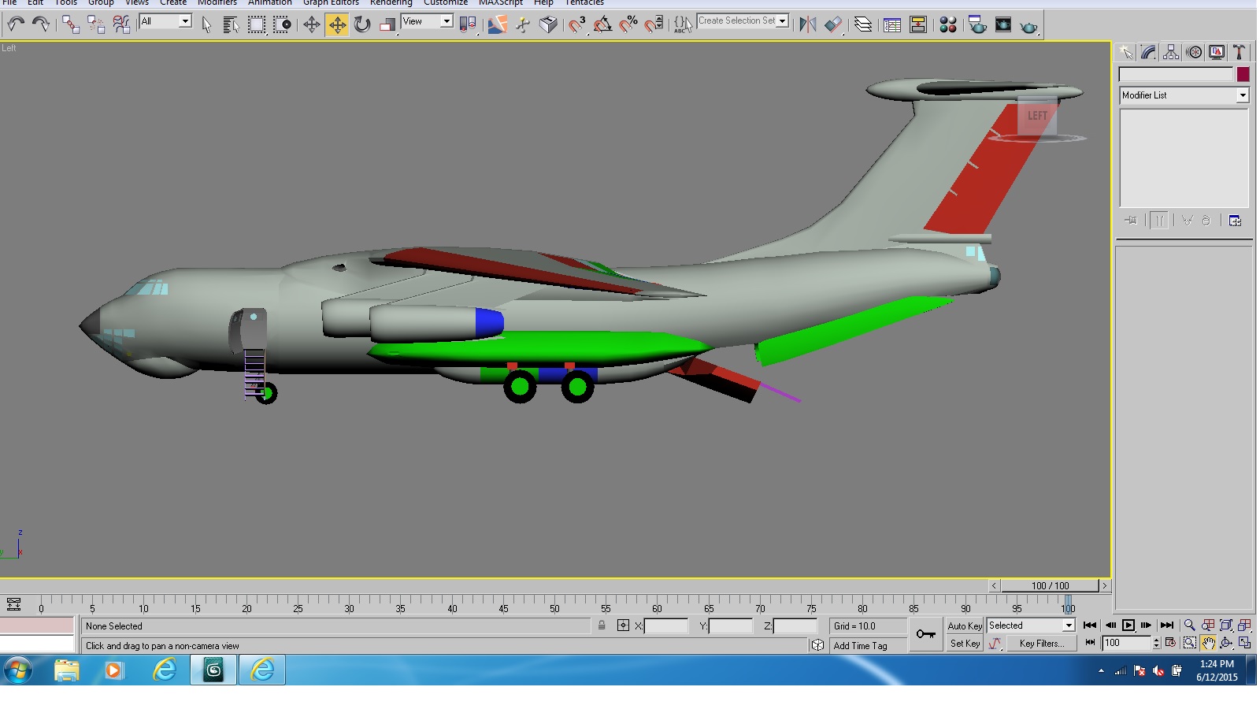Open the Material Editor icon
This screenshot has height=709, width=1260.
(x=948, y=25)
